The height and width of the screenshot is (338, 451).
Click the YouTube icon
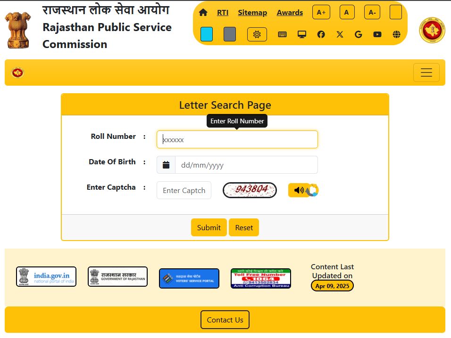tap(377, 34)
